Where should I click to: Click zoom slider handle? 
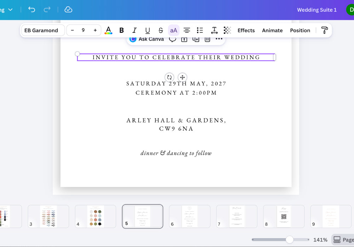tap(290, 240)
